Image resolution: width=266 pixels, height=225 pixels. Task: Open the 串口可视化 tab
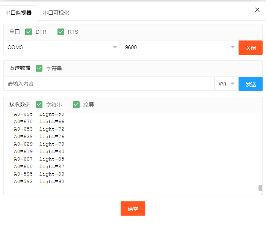pos(56,13)
